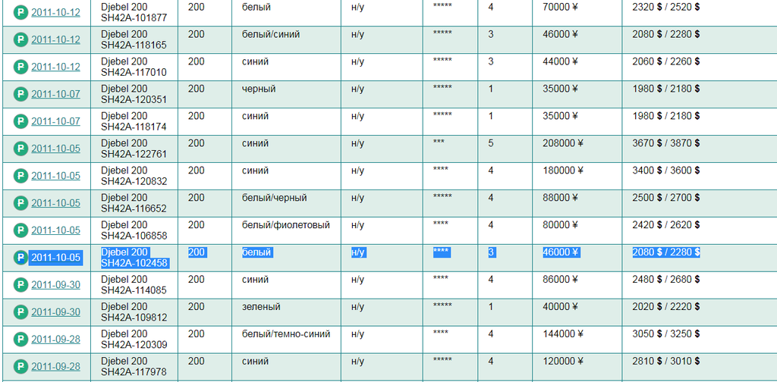Open the 2011-10-12 link for SH42A-117010
The width and height of the screenshot is (777, 382).
[55, 67]
